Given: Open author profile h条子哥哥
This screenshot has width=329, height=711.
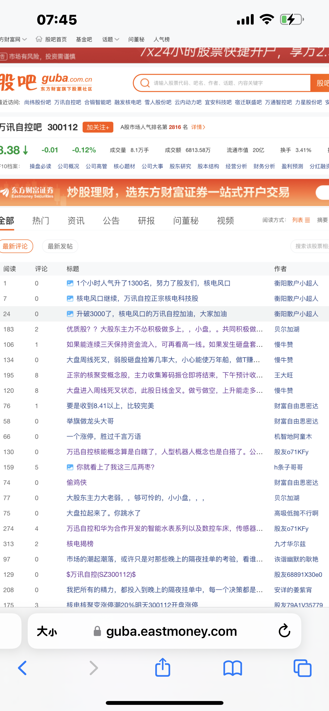Looking at the screenshot, I should click(289, 467).
